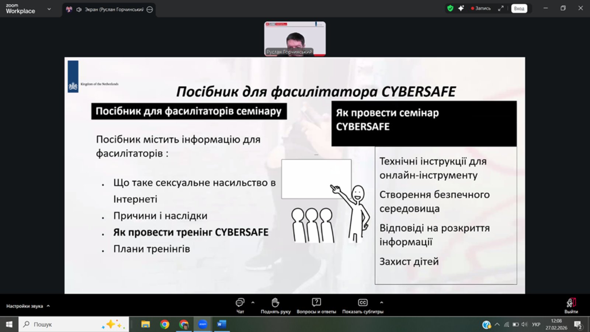Click the recording indicator label
This screenshot has width=590, height=332.
pos(481,8)
